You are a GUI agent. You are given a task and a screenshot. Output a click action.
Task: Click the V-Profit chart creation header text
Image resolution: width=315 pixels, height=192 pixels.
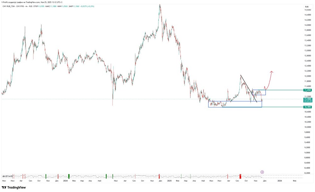coord(32,2)
